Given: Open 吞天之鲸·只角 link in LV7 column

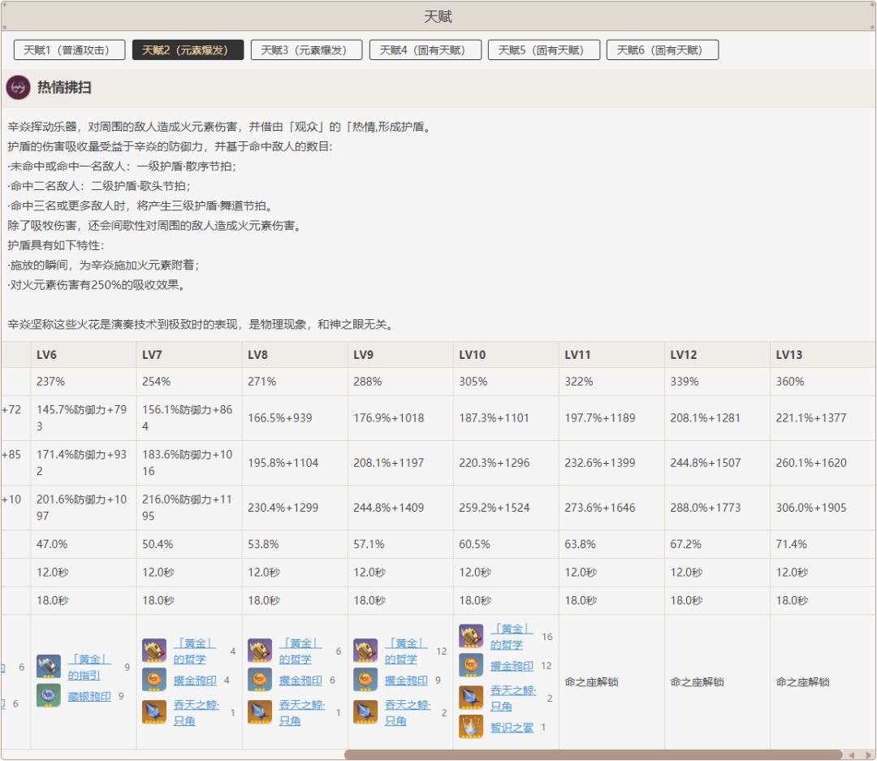Looking at the screenshot, I should 196,712.
